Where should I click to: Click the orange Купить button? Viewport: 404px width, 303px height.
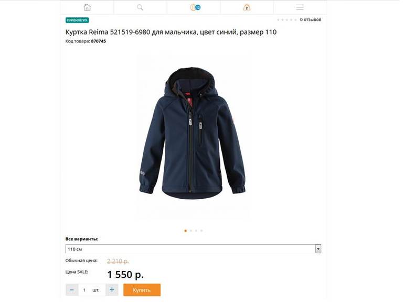pos(142,290)
